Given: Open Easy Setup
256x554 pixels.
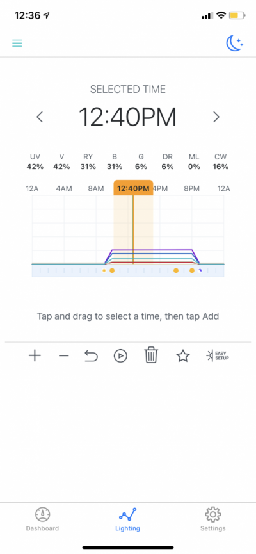Looking at the screenshot, I should coord(218,355).
